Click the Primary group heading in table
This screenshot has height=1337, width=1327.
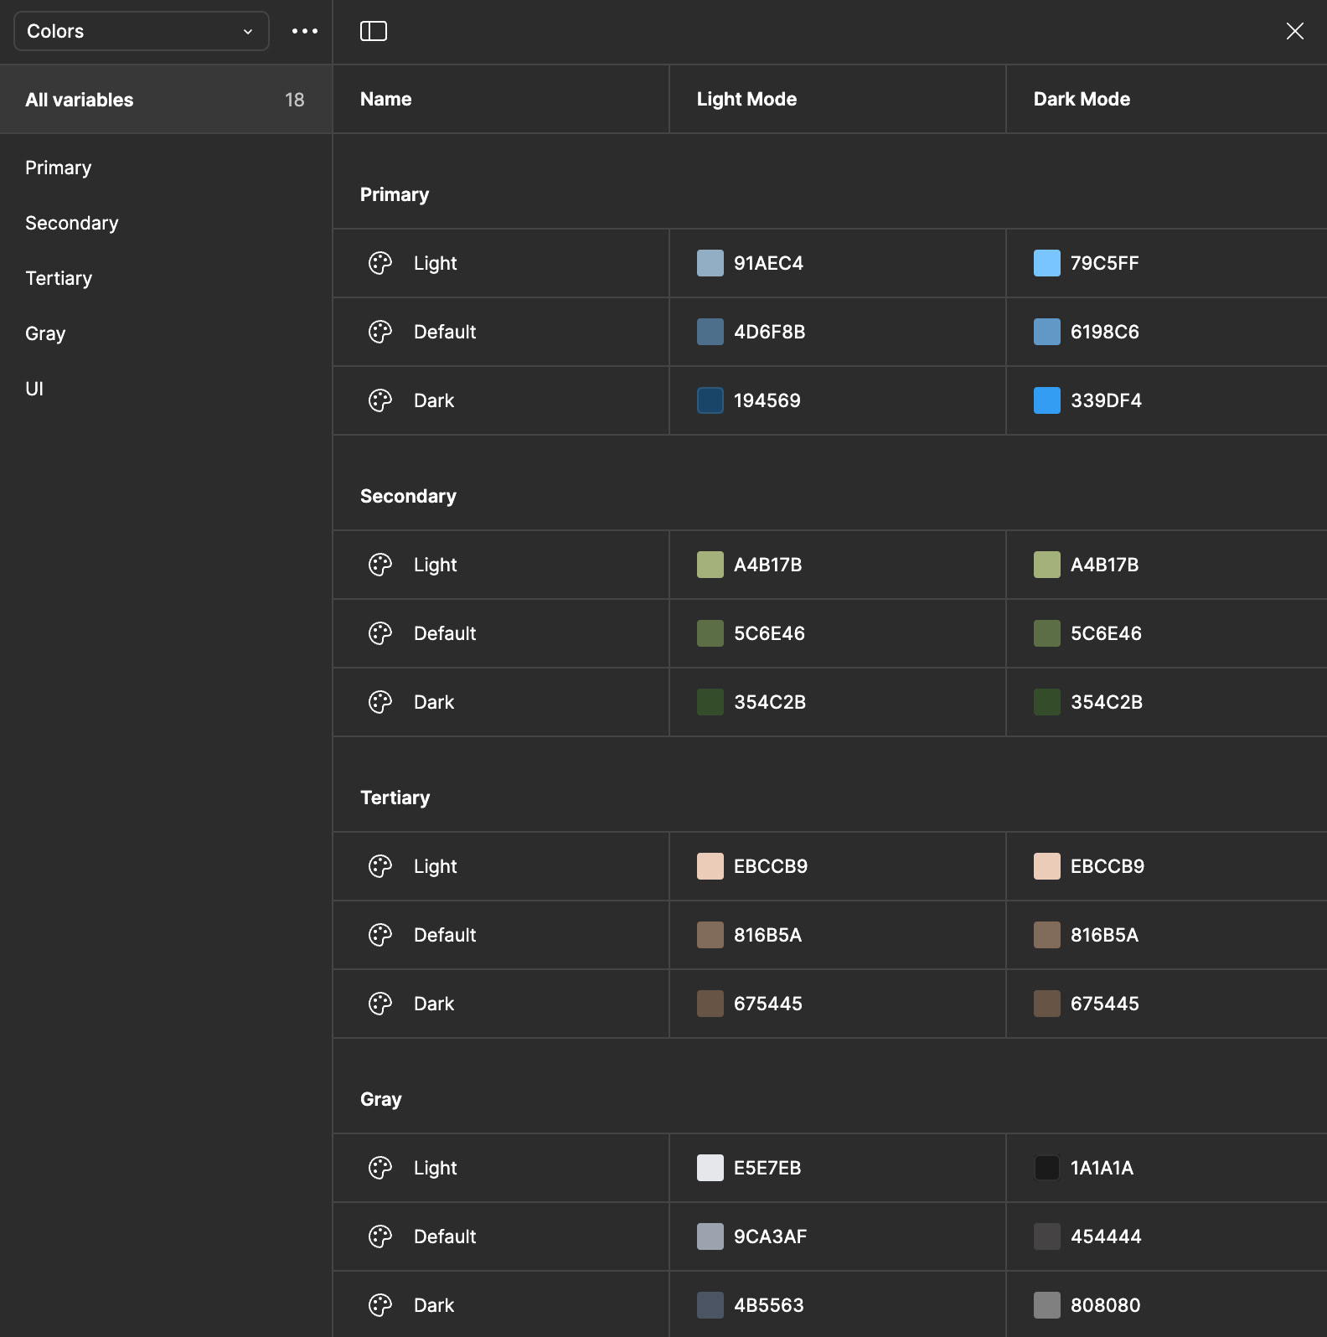[395, 194]
